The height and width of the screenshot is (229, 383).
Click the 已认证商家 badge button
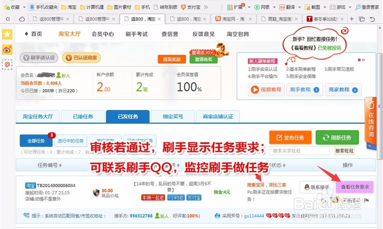(x=81, y=58)
